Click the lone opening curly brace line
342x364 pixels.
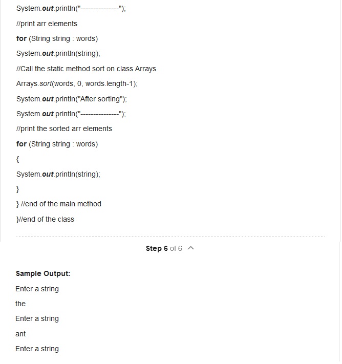18,159
